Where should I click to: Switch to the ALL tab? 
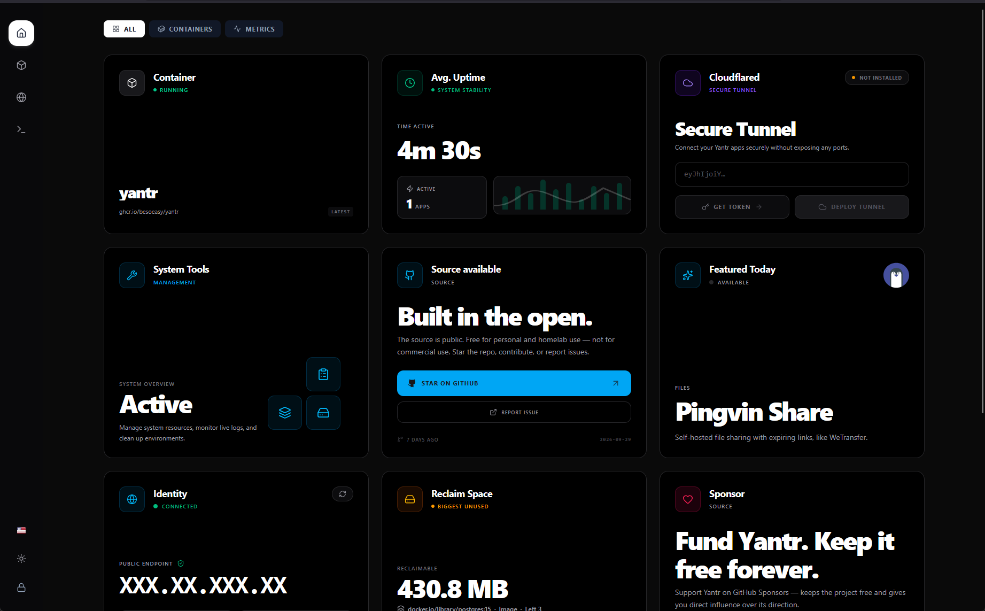coord(124,29)
